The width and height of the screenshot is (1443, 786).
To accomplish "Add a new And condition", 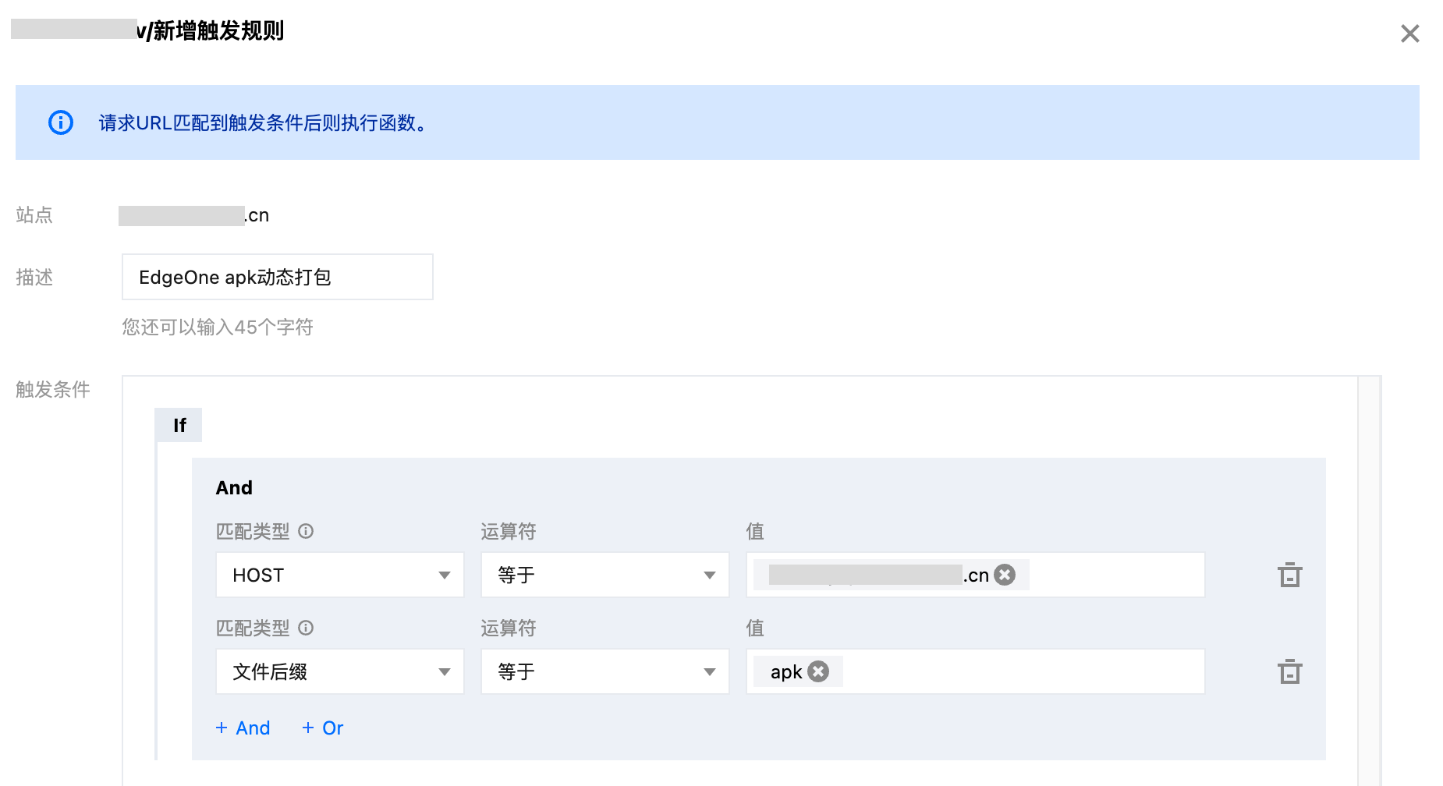I will (243, 728).
